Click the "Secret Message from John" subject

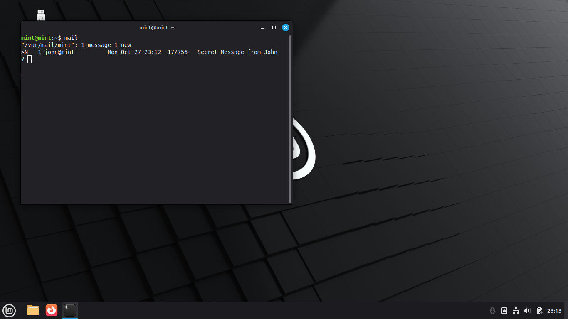tap(237, 52)
